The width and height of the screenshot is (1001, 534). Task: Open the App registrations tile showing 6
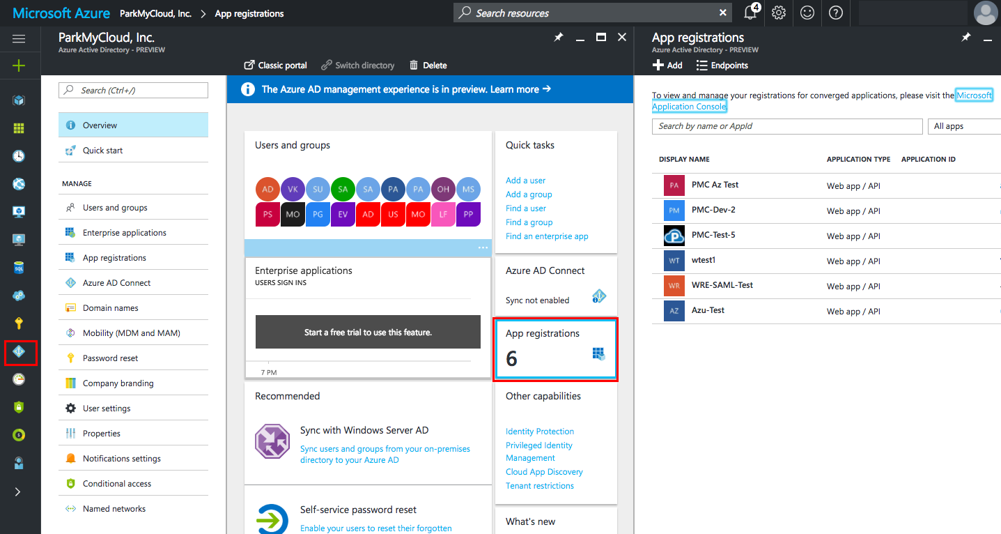pyautogui.click(x=555, y=349)
